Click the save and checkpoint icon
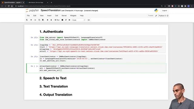The width and height of the screenshot is (194, 109). (x=27, y=20)
